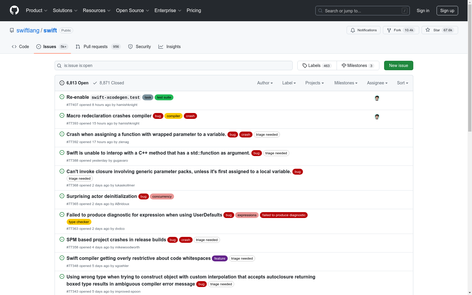Show the 6,813 Open issues
The height and width of the screenshot is (295, 472).
point(74,83)
